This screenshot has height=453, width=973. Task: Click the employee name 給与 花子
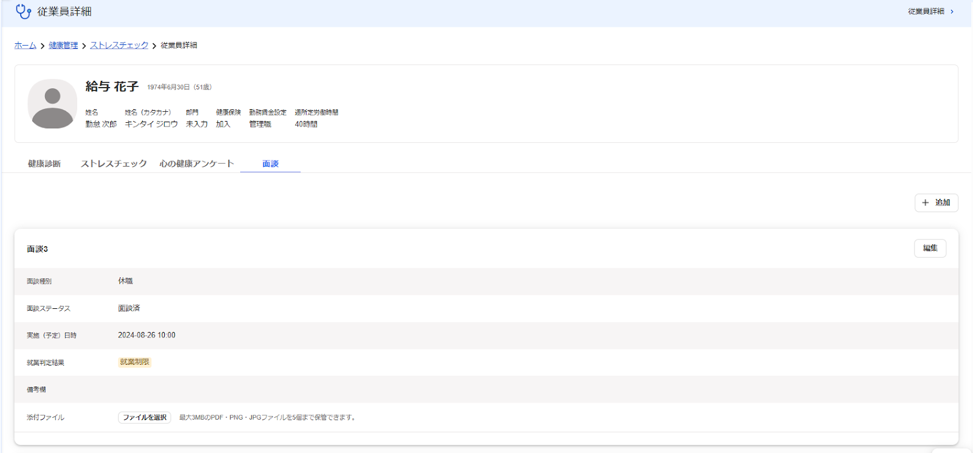click(112, 87)
